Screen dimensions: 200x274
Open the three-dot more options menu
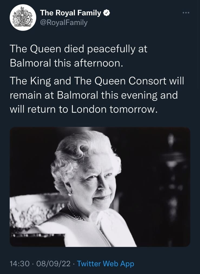click(186, 13)
